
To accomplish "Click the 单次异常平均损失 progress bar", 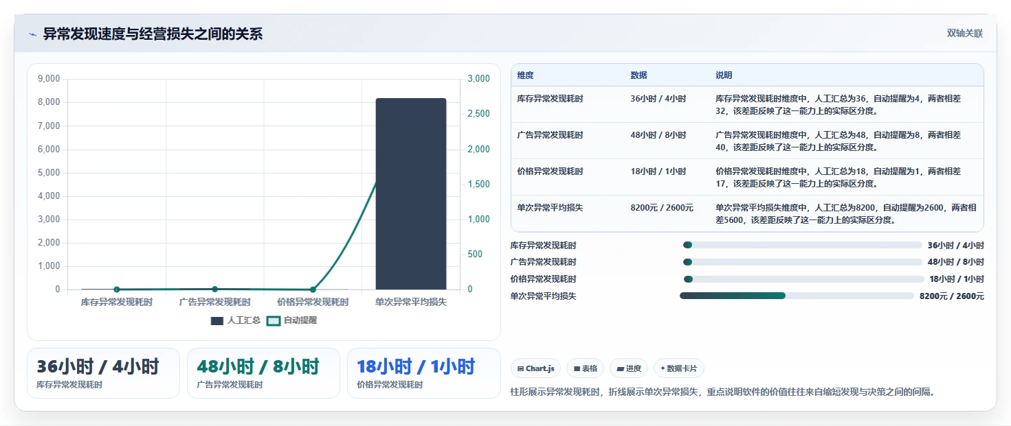I will click(x=797, y=296).
